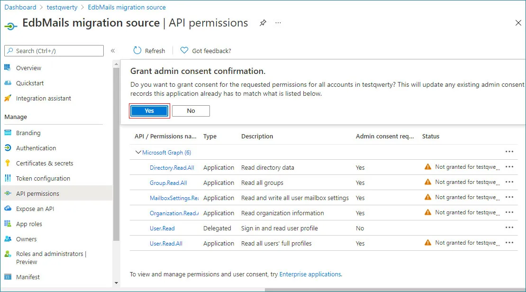Collapse the left navigation menu
Screen dimensions: 526x292
pyautogui.click(x=113, y=51)
